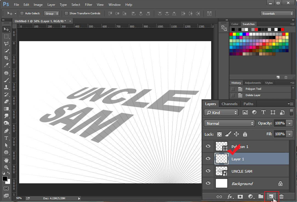Screen dimensions: 297x202
Task: Create a new layer with the New Layer icon
Action: (271, 196)
